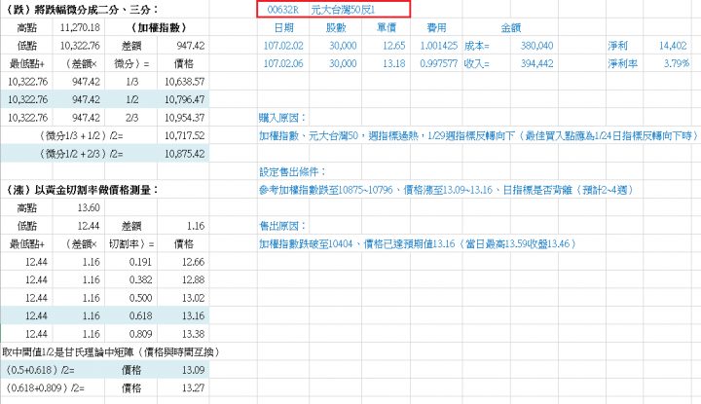Click the price cell 13.02
The height and width of the screenshot is (404, 701).
[x=193, y=298]
